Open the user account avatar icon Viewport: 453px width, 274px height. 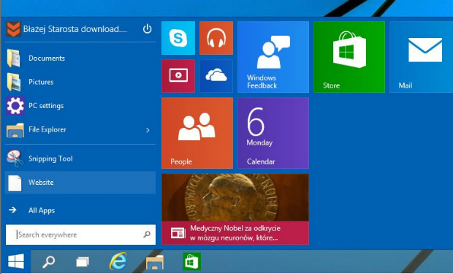click(x=13, y=29)
